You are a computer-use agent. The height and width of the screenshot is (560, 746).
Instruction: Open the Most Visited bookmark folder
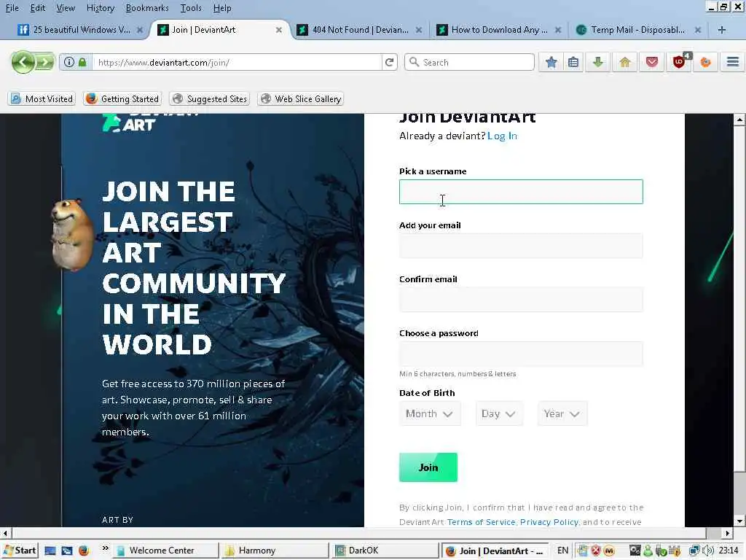[42, 98]
